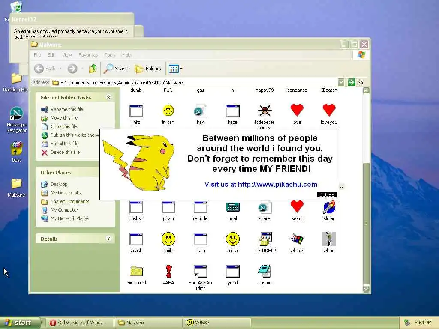Click the Up folder toolbar icon
This screenshot has height=329, width=439.
point(93,69)
